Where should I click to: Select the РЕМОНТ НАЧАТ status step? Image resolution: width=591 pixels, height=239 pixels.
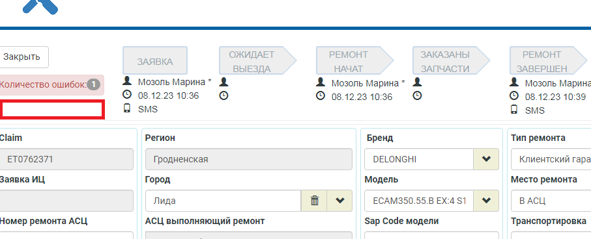(354, 60)
